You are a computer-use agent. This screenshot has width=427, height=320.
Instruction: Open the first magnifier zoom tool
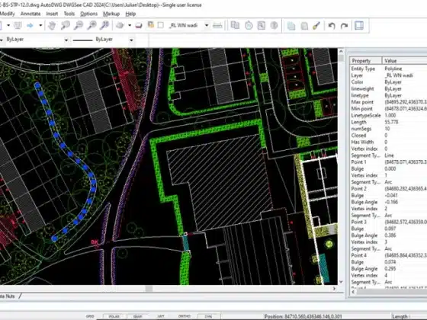tap(65, 26)
